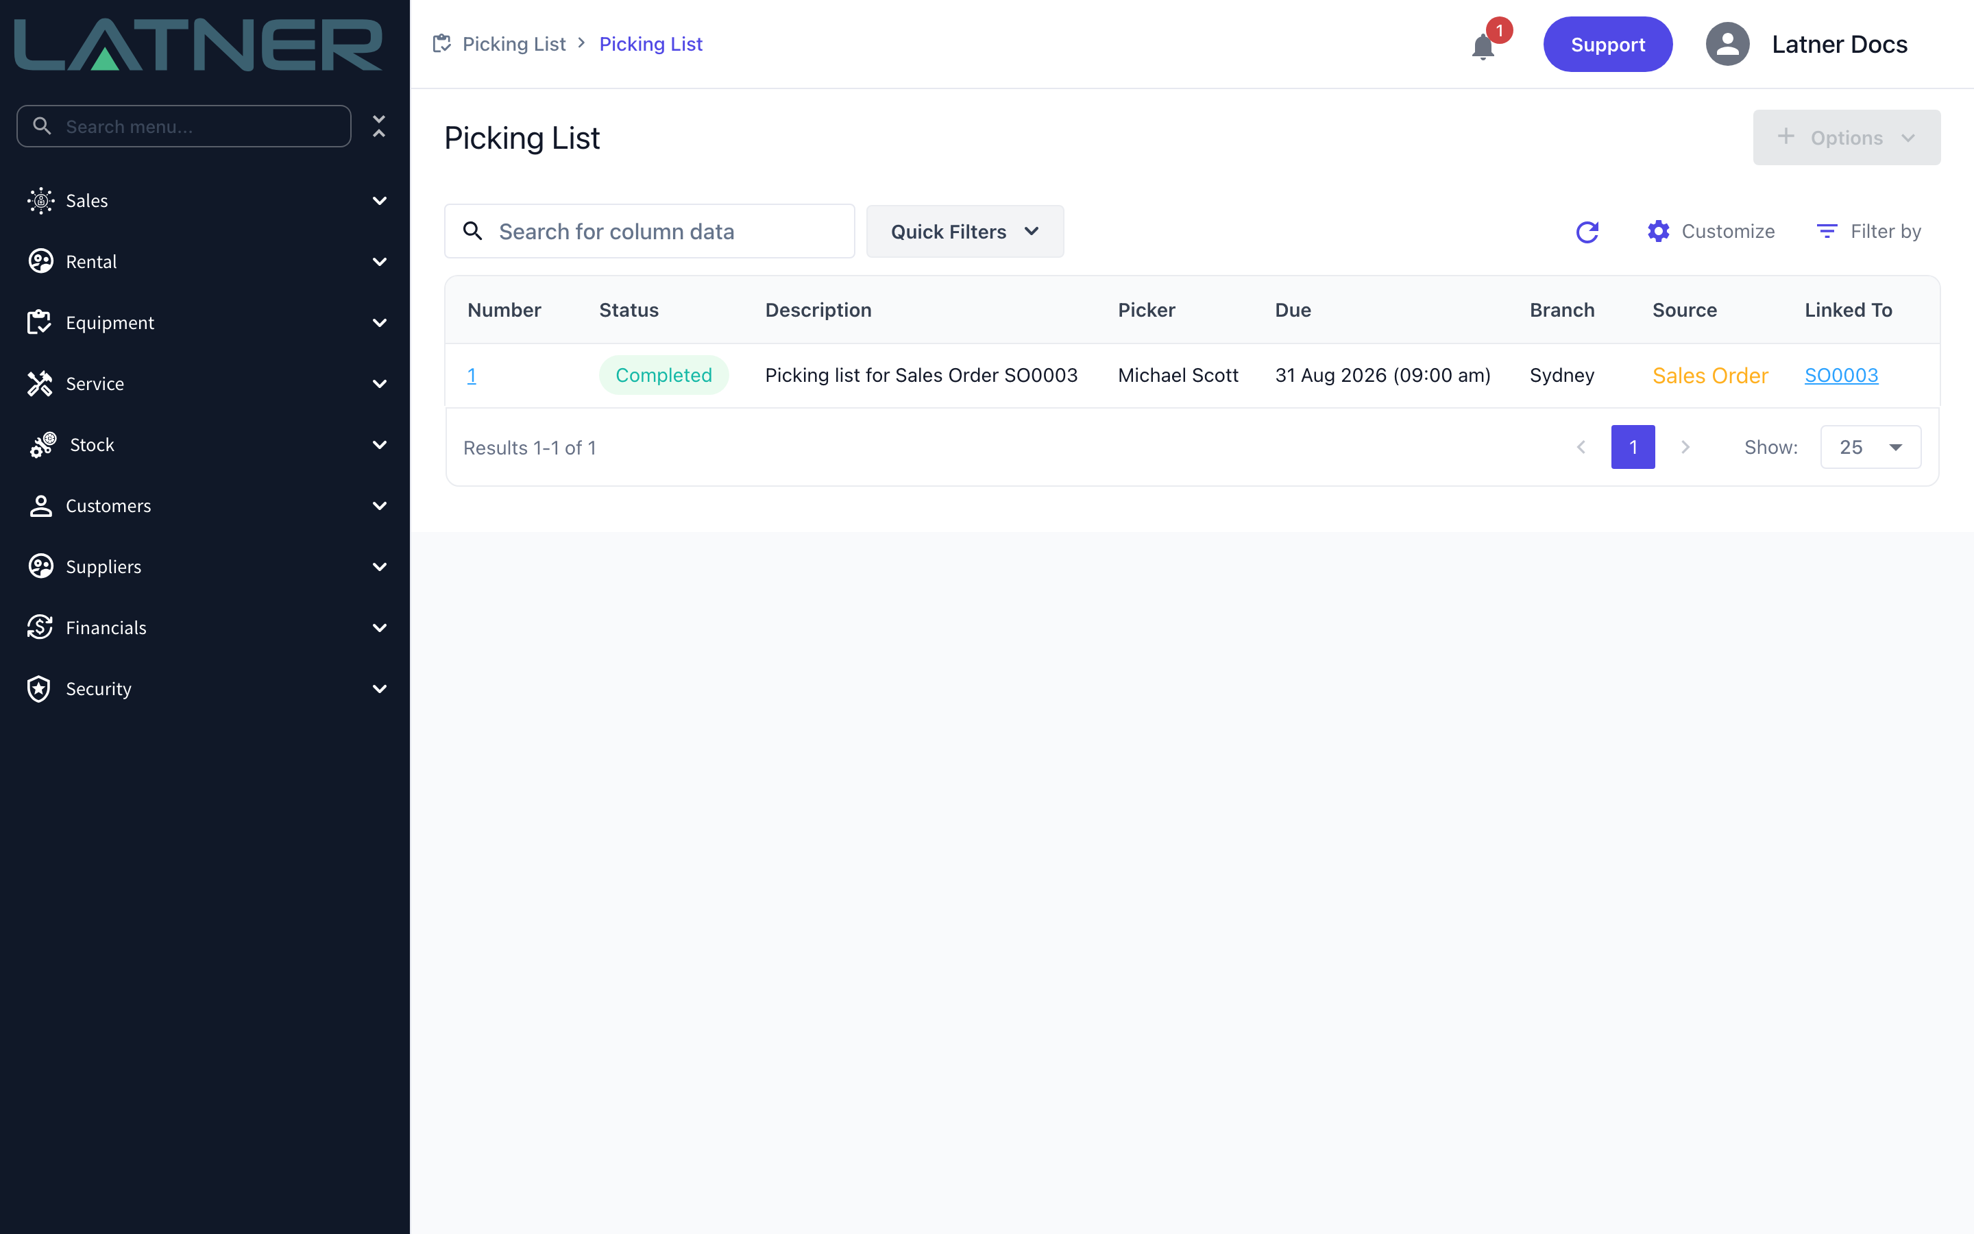The width and height of the screenshot is (1974, 1234).
Task: Expand the Rental menu chevron
Action: click(379, 261)
